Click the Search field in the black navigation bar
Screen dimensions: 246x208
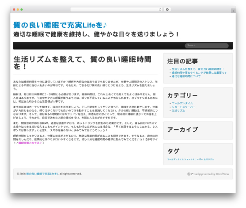pyautogui.click(x=207, y=46)
